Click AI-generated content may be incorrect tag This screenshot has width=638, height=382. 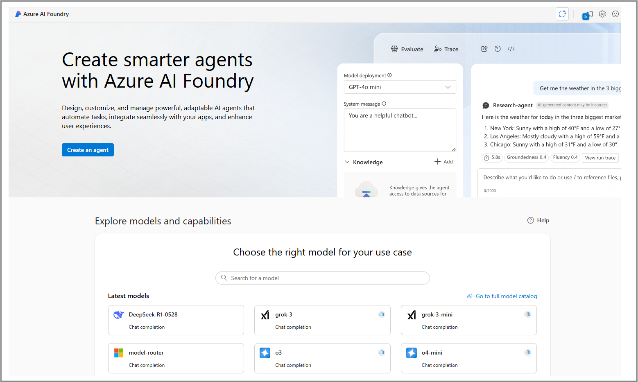[x=572, y=105]
